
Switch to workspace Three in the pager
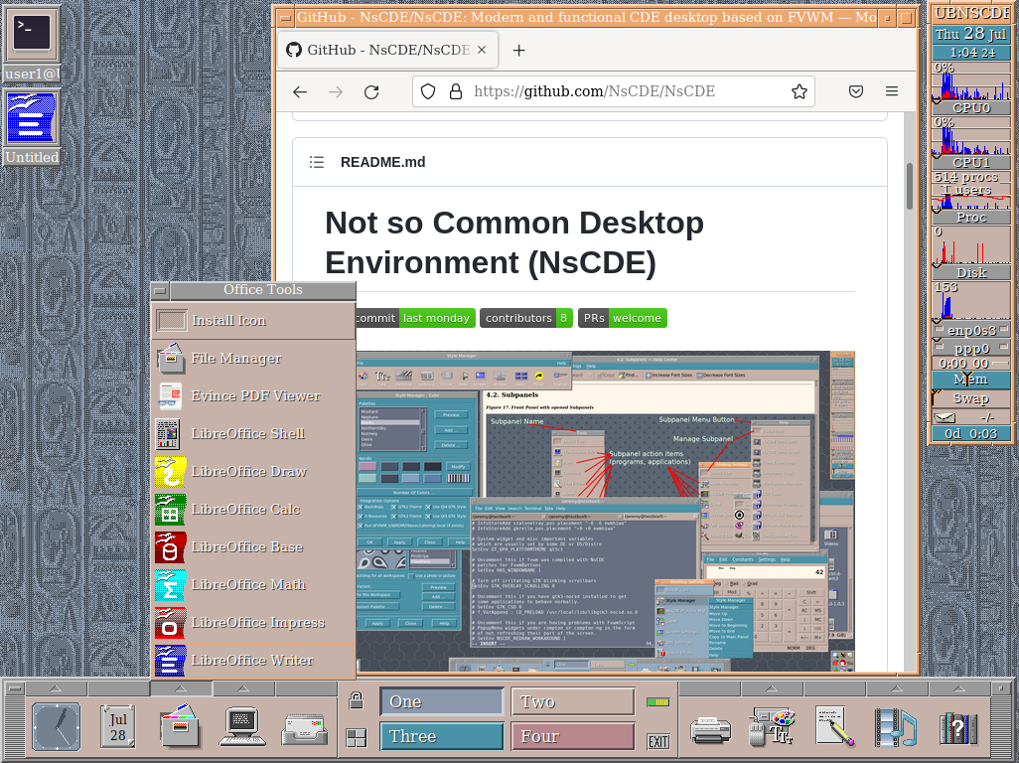441,736
